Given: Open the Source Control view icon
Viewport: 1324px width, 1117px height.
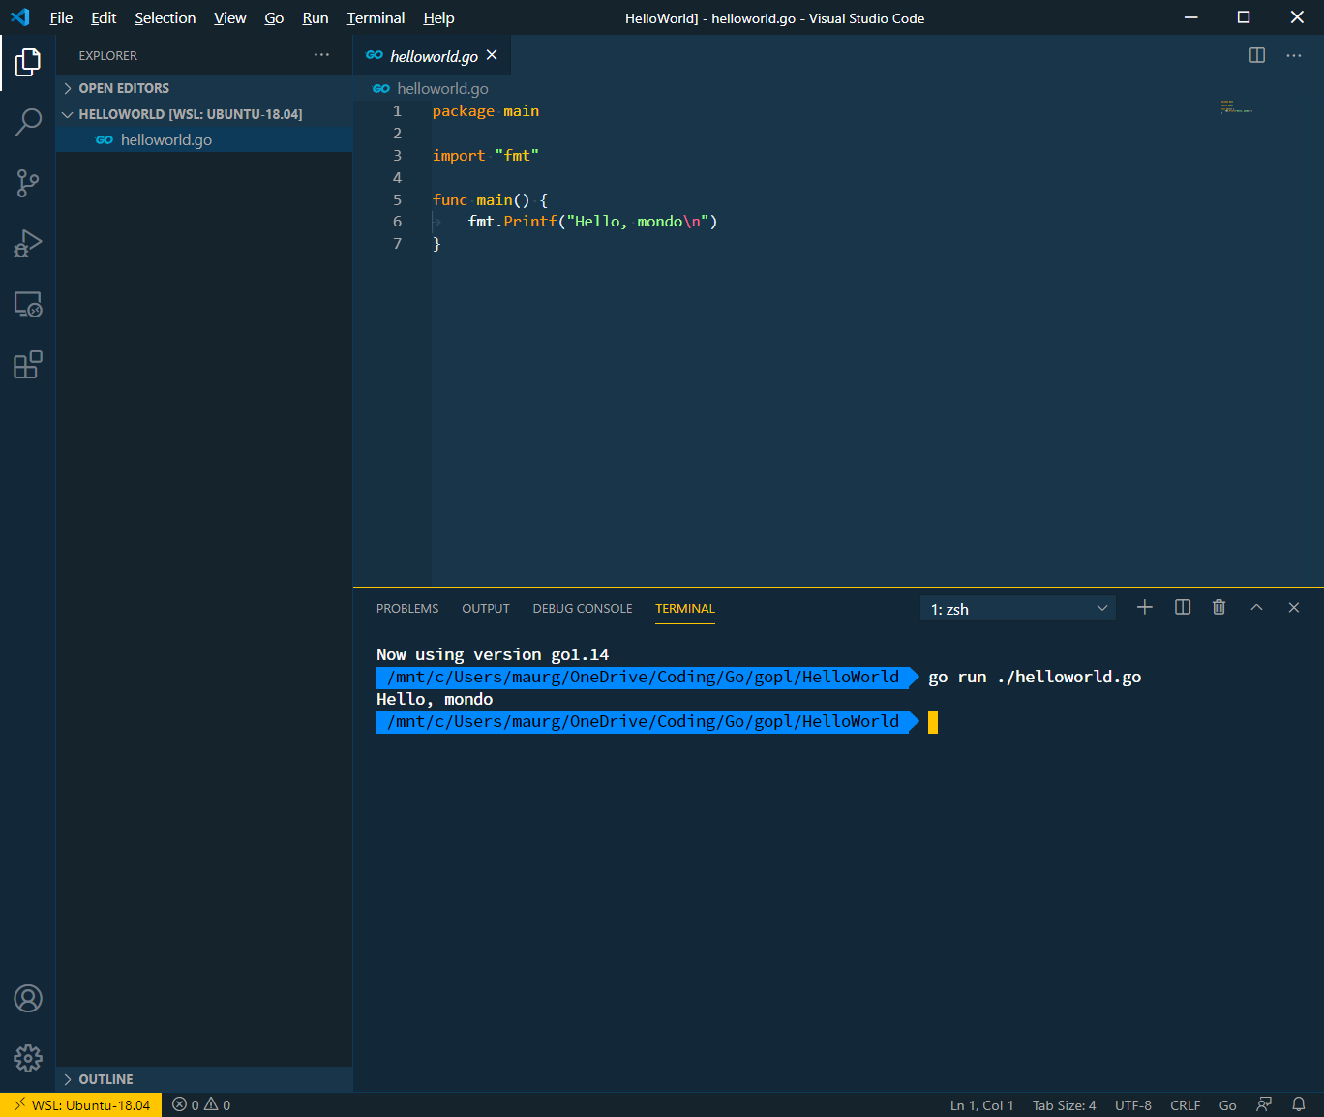Looking at the screenshot, I should tap(28, 183).
